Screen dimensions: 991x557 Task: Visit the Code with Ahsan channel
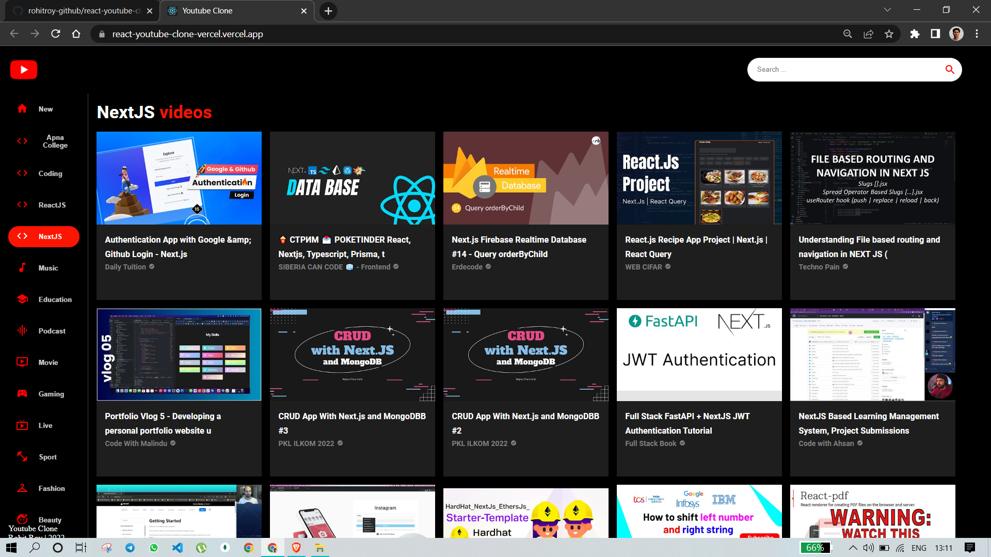pos(826,443)
